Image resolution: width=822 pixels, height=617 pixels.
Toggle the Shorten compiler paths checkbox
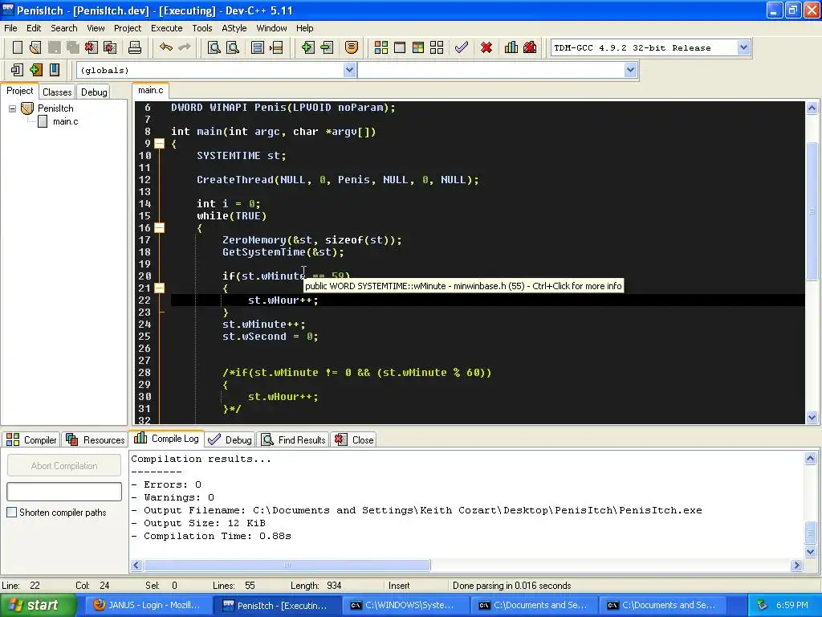11,512
